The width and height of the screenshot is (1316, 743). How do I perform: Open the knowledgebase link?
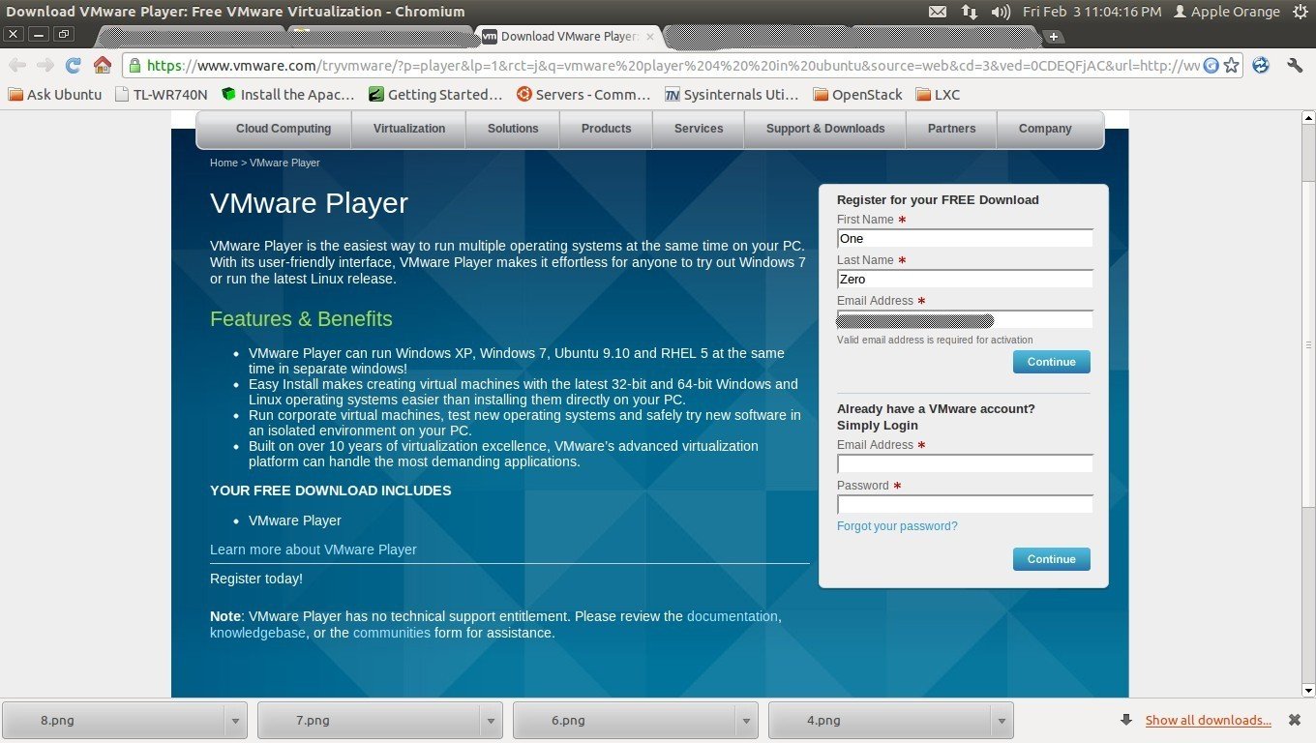[x=257, y=633]
